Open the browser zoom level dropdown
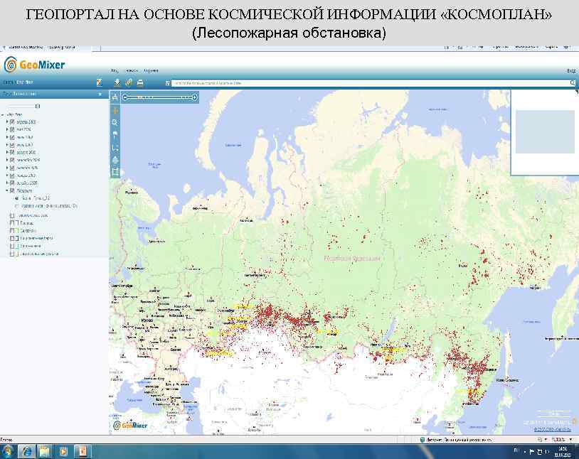Viewport: 579px width, 459px height. 571,439
